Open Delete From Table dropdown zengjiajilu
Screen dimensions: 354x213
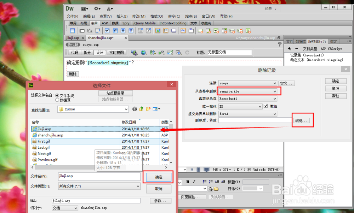247,91
